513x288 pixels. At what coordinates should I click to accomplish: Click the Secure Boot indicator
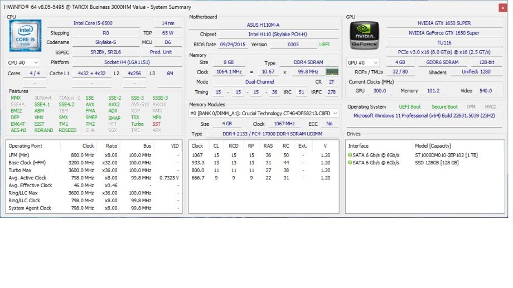coord(444,107)
